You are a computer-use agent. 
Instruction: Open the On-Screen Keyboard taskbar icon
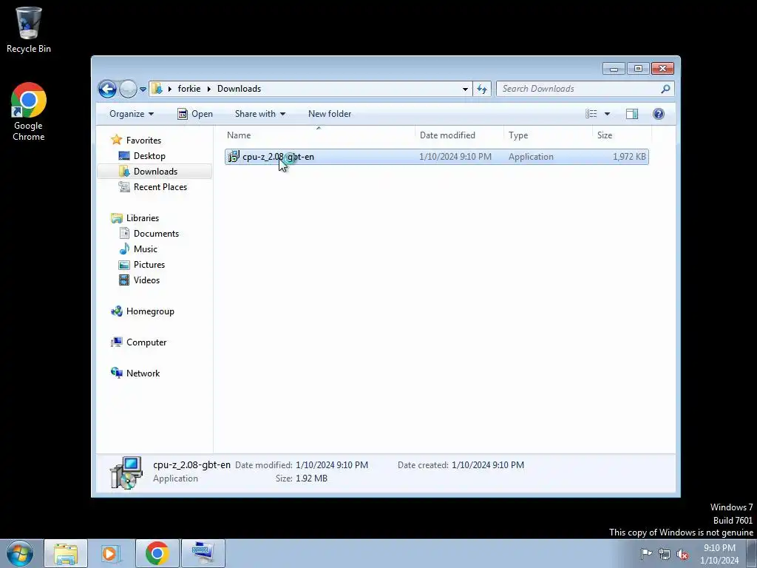pyautogui.click(x=203, y=553)
